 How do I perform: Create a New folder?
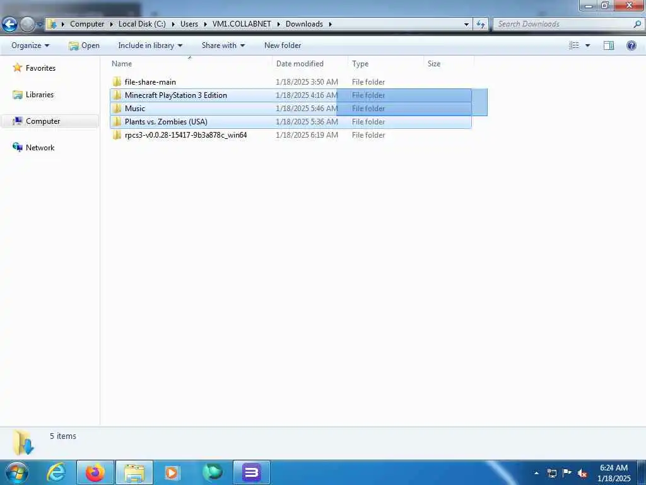point(283,45)
